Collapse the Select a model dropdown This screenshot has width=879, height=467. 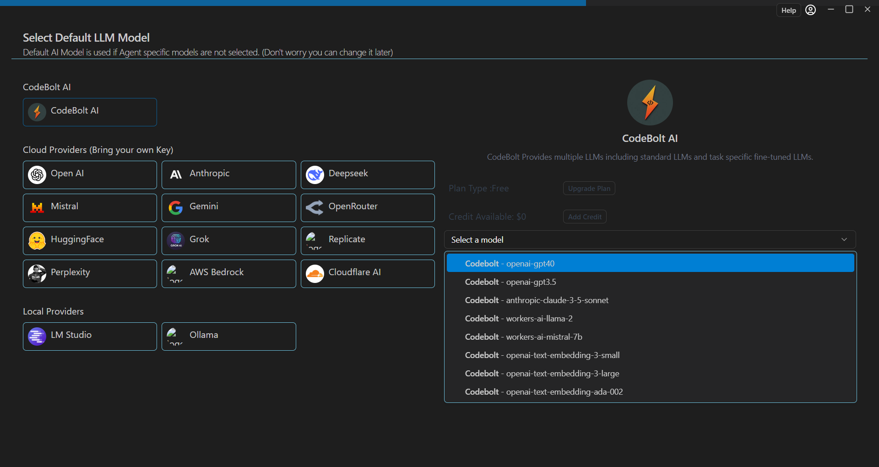pyautogui.click(x=650, y=239)
